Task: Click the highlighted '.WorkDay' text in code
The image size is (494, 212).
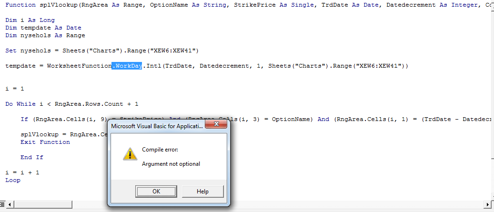Action: pyautogui.click(x=127, y=66)
